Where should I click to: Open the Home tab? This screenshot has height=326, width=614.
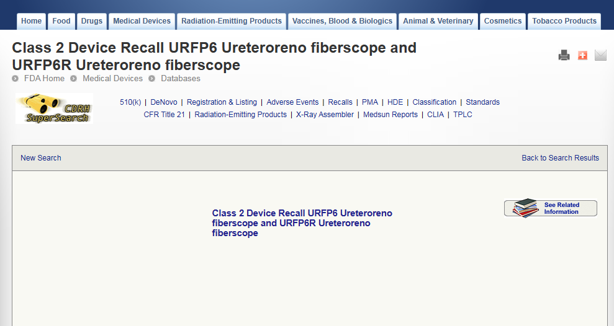coord(31,21)
